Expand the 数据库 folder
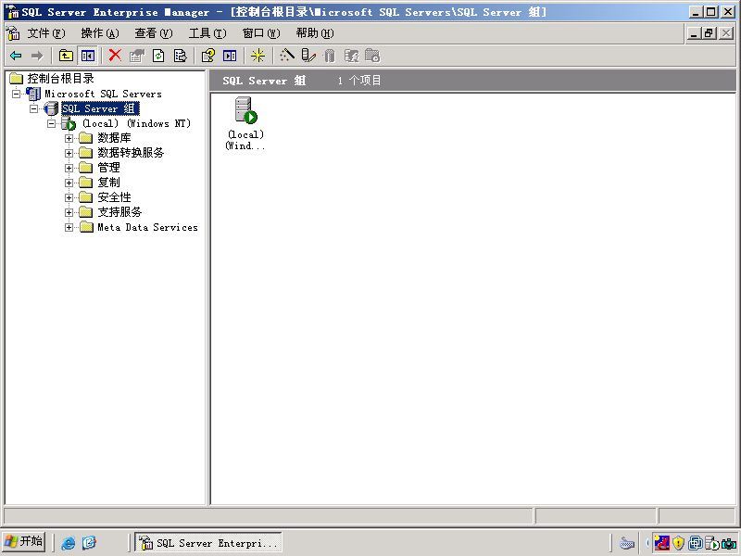The height and width of the screenshot is (556, 741). 69,138
